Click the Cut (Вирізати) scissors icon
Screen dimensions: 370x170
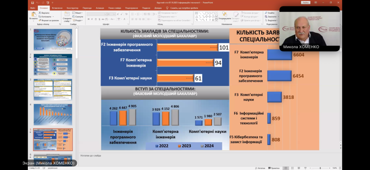[39, 13]
